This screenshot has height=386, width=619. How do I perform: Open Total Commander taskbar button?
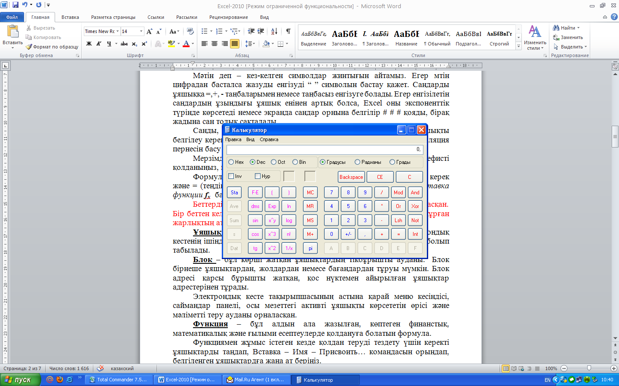(x=119, y=380)
